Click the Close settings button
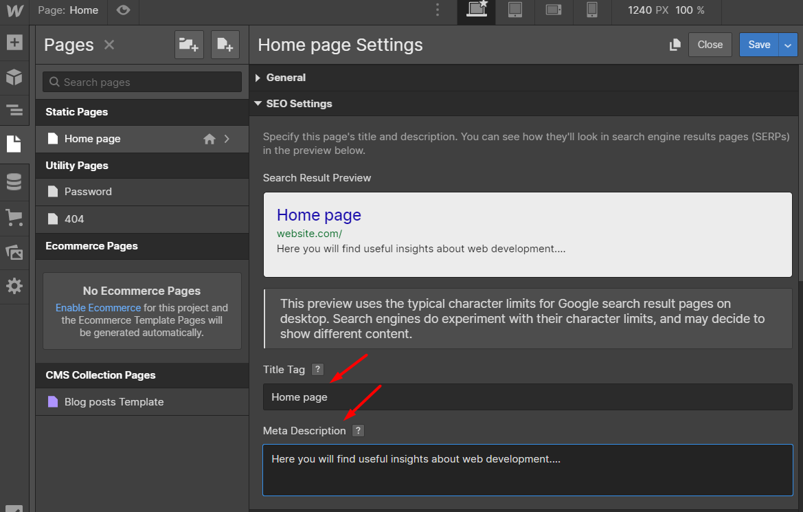This screenshot has width=803, height=512. 710,45
